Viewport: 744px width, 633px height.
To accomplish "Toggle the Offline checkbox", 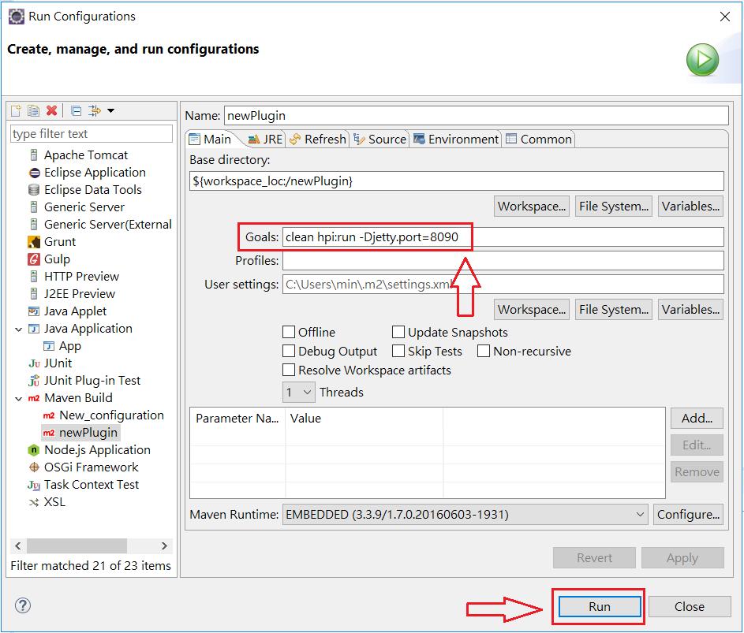I will point(289,332).
